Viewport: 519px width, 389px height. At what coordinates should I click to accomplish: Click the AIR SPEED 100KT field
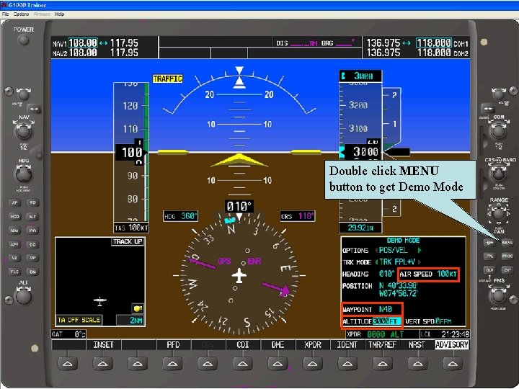(x=428, y=274)
